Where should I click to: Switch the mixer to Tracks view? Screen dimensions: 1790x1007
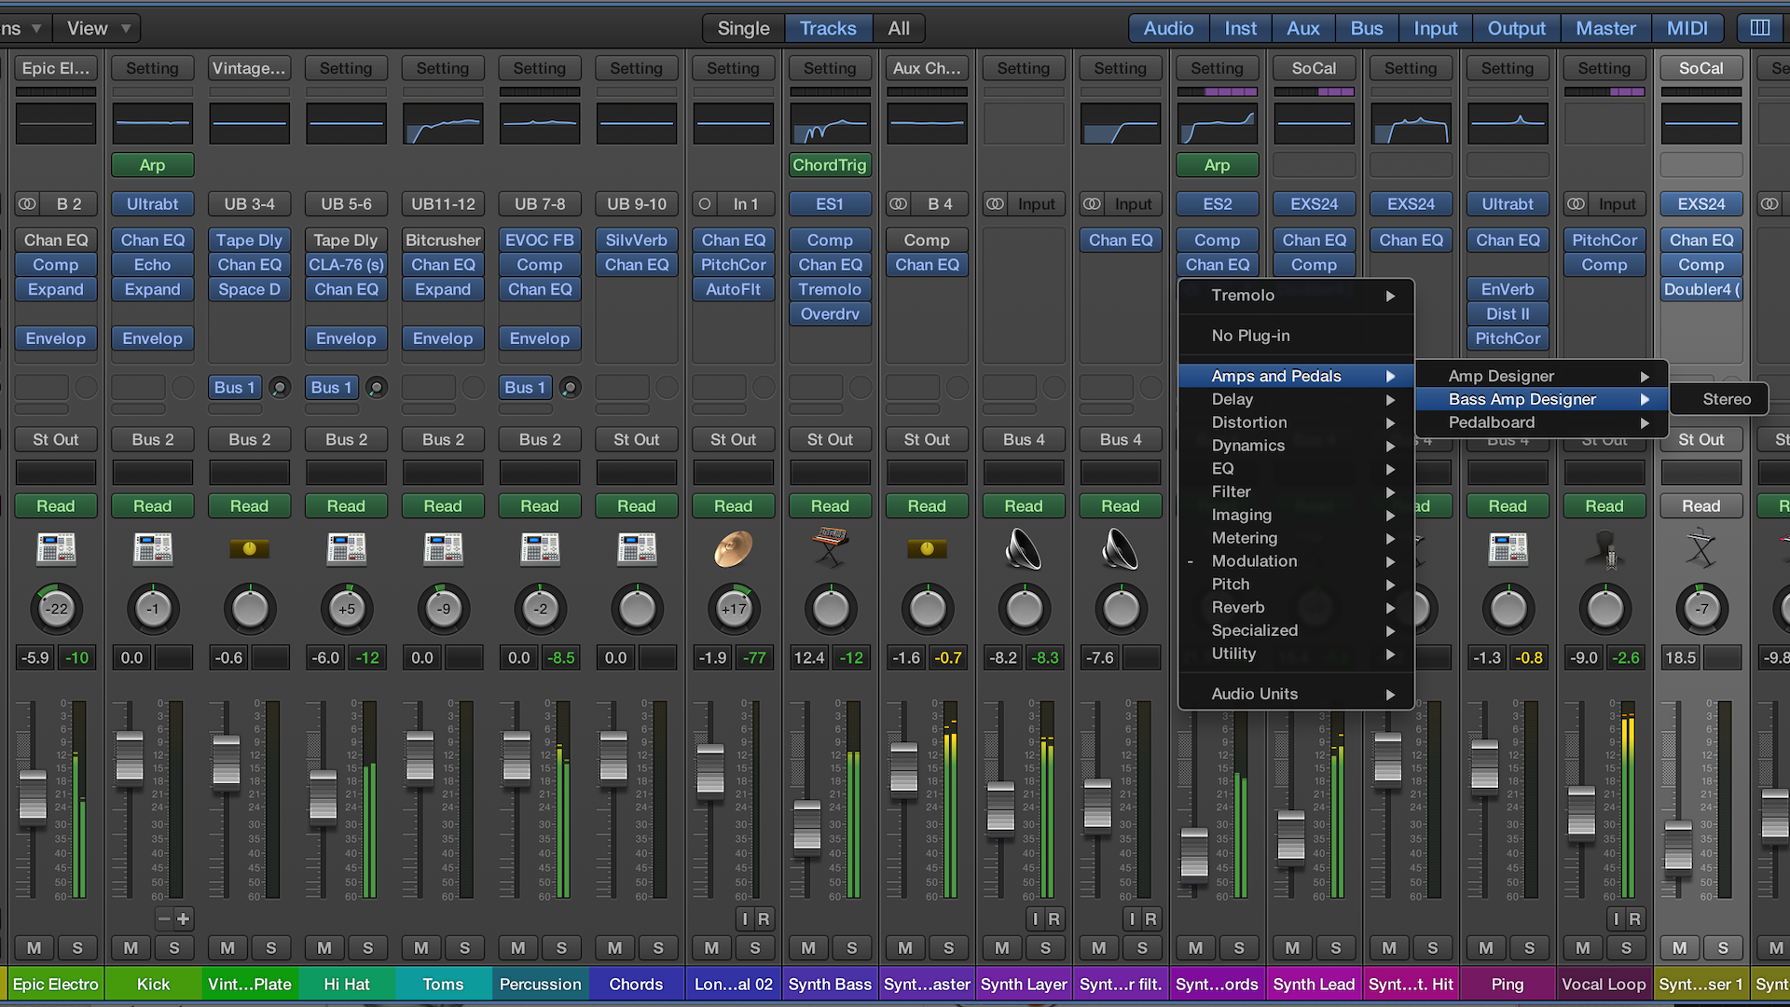pyautogui.click(x=827, y=28)
